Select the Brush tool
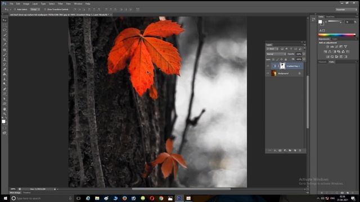Viewport: 360px width, 202px height. [4, 54]
